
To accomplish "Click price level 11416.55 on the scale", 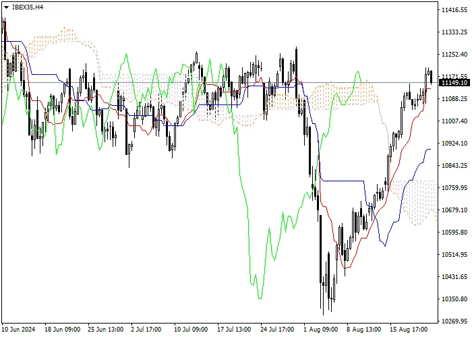I will click(x=454, y=10).
